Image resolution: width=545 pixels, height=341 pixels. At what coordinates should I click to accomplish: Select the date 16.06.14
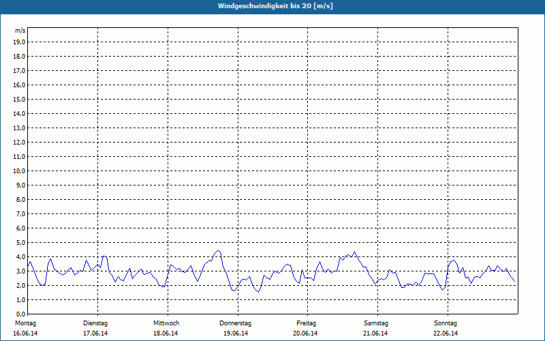[x=25, y=333]
